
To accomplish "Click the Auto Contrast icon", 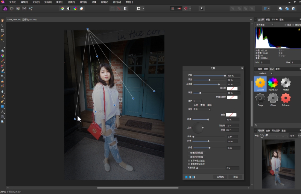I will point(69,8).
